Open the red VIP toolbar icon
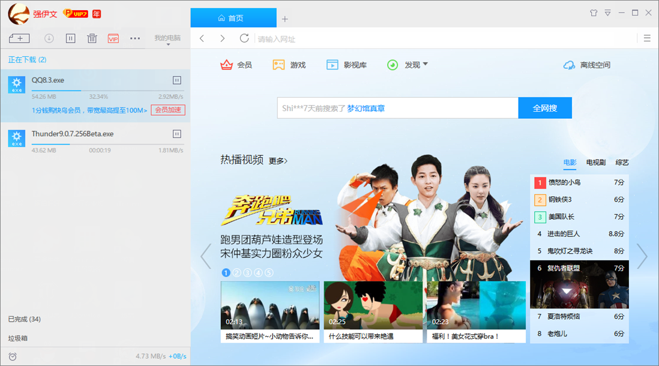 (x=113, y=38)
